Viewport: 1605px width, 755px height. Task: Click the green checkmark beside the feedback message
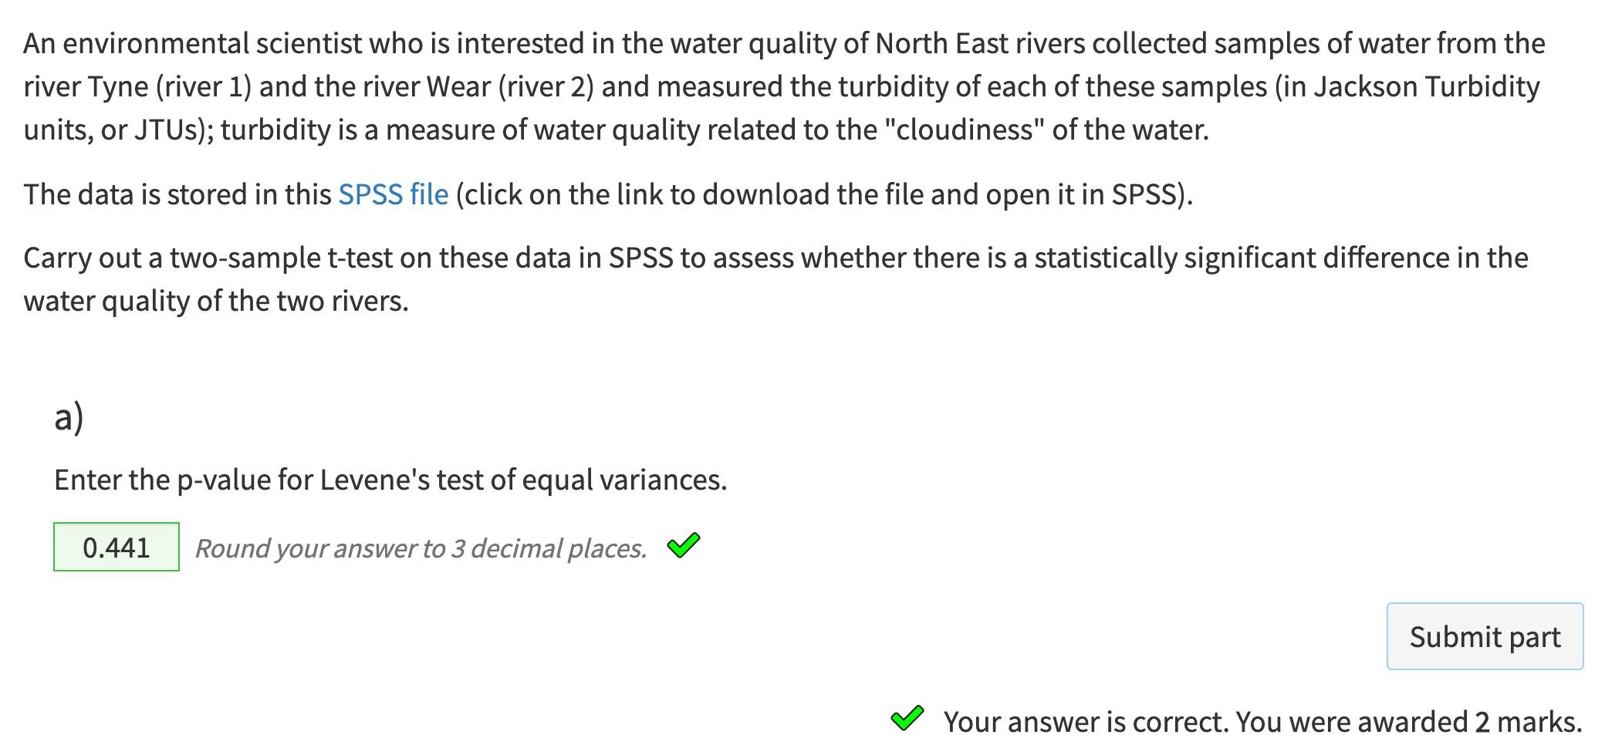coord(907,719)
